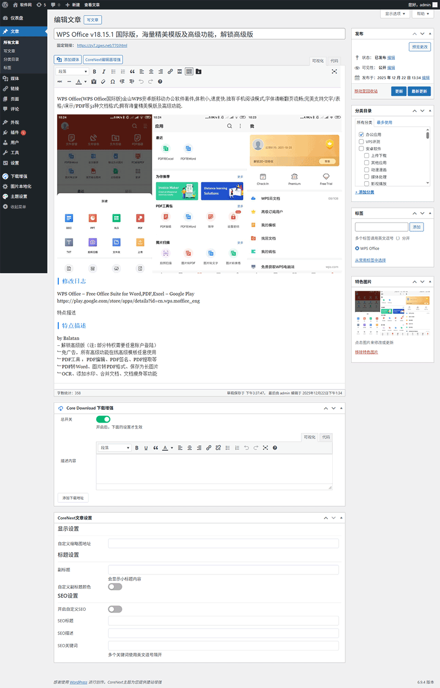The image size is (440, 688).
Task: Click the blue 更新 button
Action: click(399, 91)
